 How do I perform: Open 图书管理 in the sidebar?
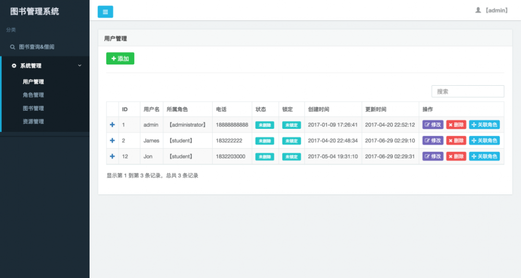(x=33, y=108)
